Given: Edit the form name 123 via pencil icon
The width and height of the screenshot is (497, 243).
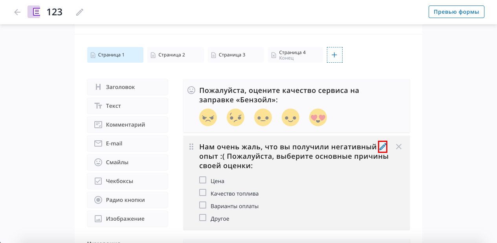Looking at the screenshot, I should [80, 12].
